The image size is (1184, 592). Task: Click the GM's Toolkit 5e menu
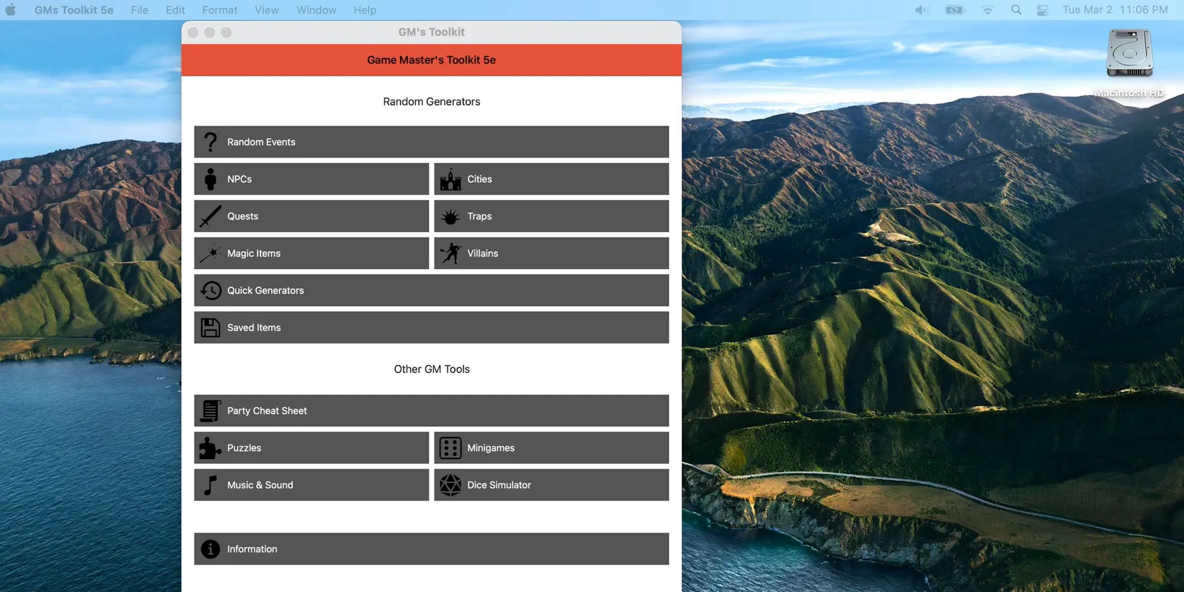(73, 10)
